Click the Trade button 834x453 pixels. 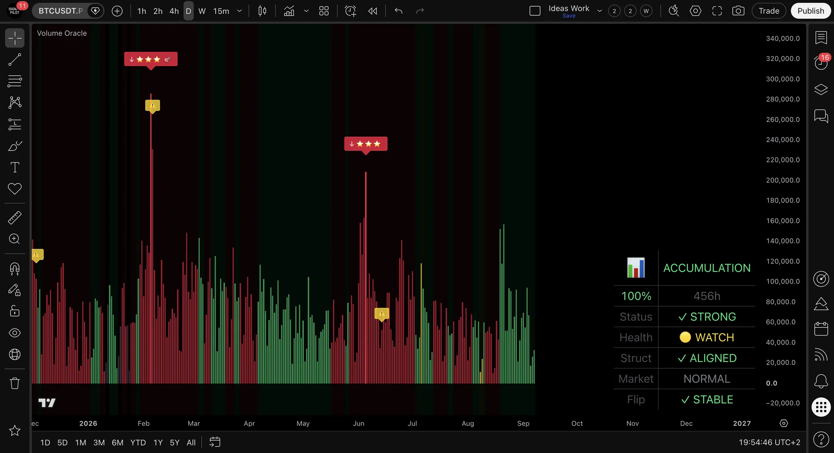click(769, 11)
